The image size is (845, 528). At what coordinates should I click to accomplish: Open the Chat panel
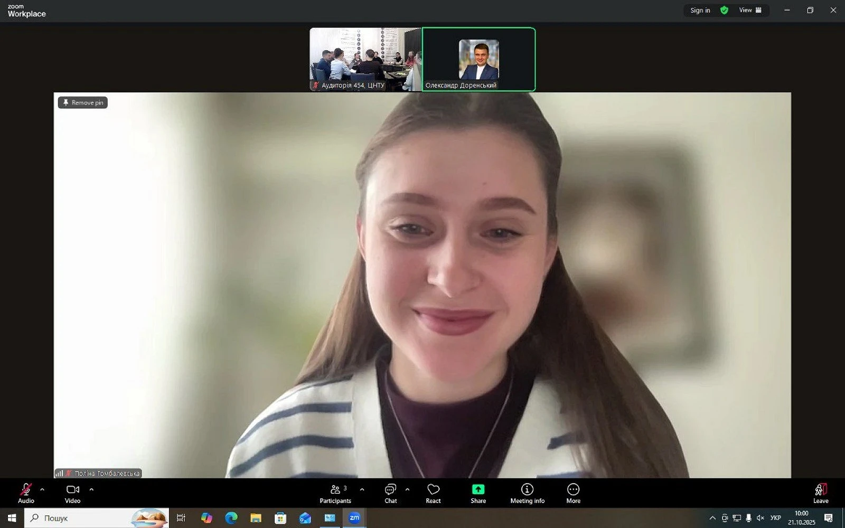pyautogui.click(x=390, y=493)
